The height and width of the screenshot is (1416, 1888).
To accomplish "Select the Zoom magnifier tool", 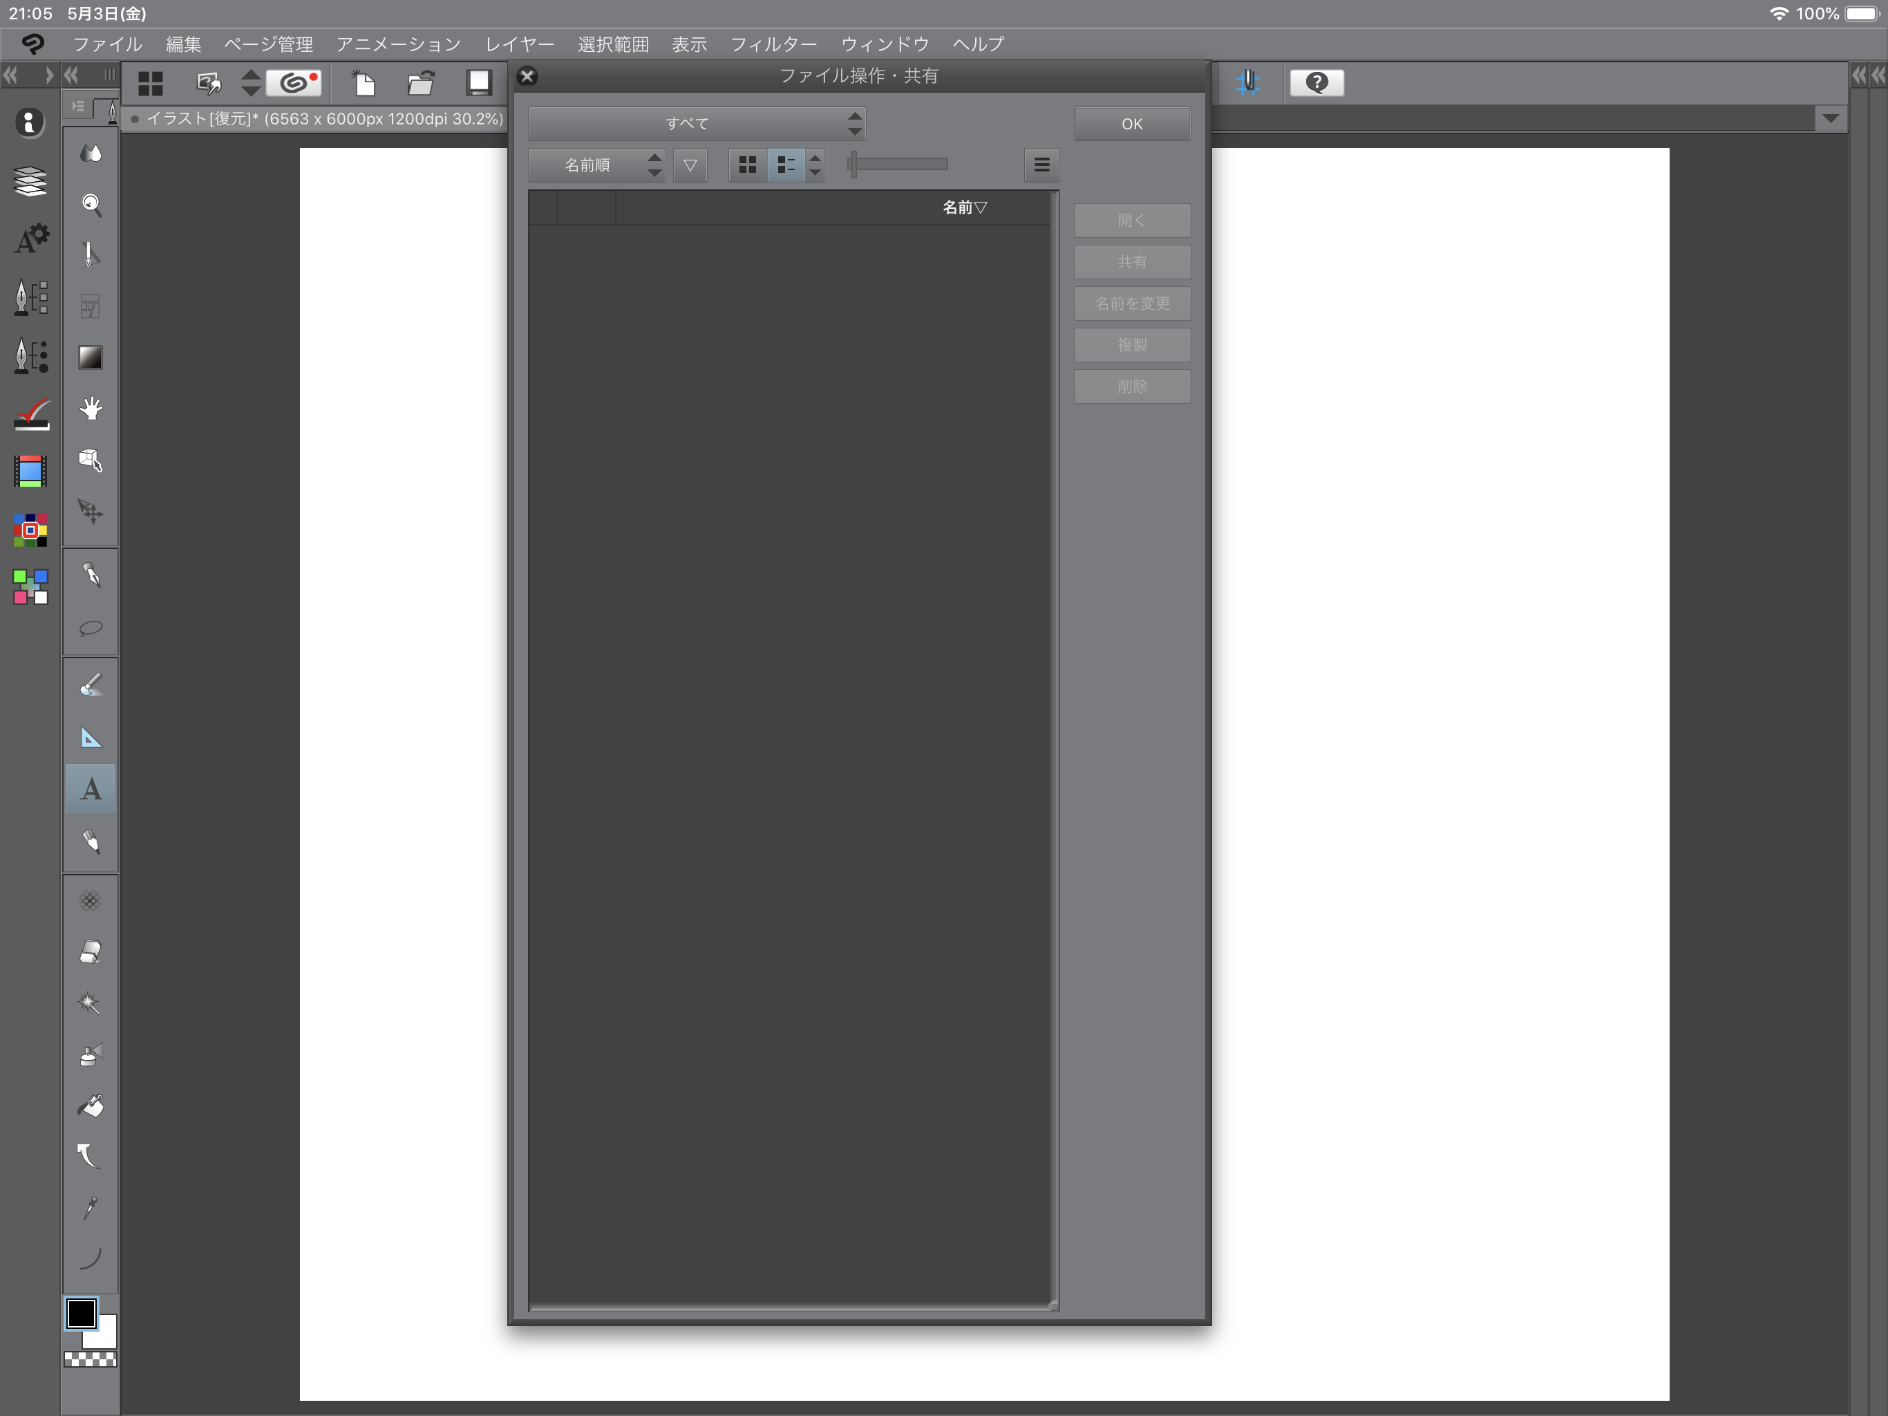I will tap(91, 204).
